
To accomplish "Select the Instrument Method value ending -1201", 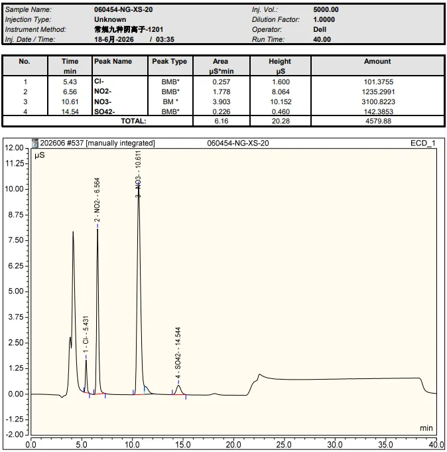I will click(129, 29).
